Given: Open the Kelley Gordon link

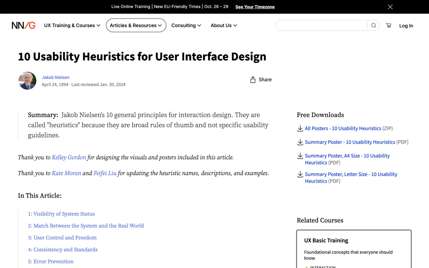Looking at the screenshot, I should 69,157.
